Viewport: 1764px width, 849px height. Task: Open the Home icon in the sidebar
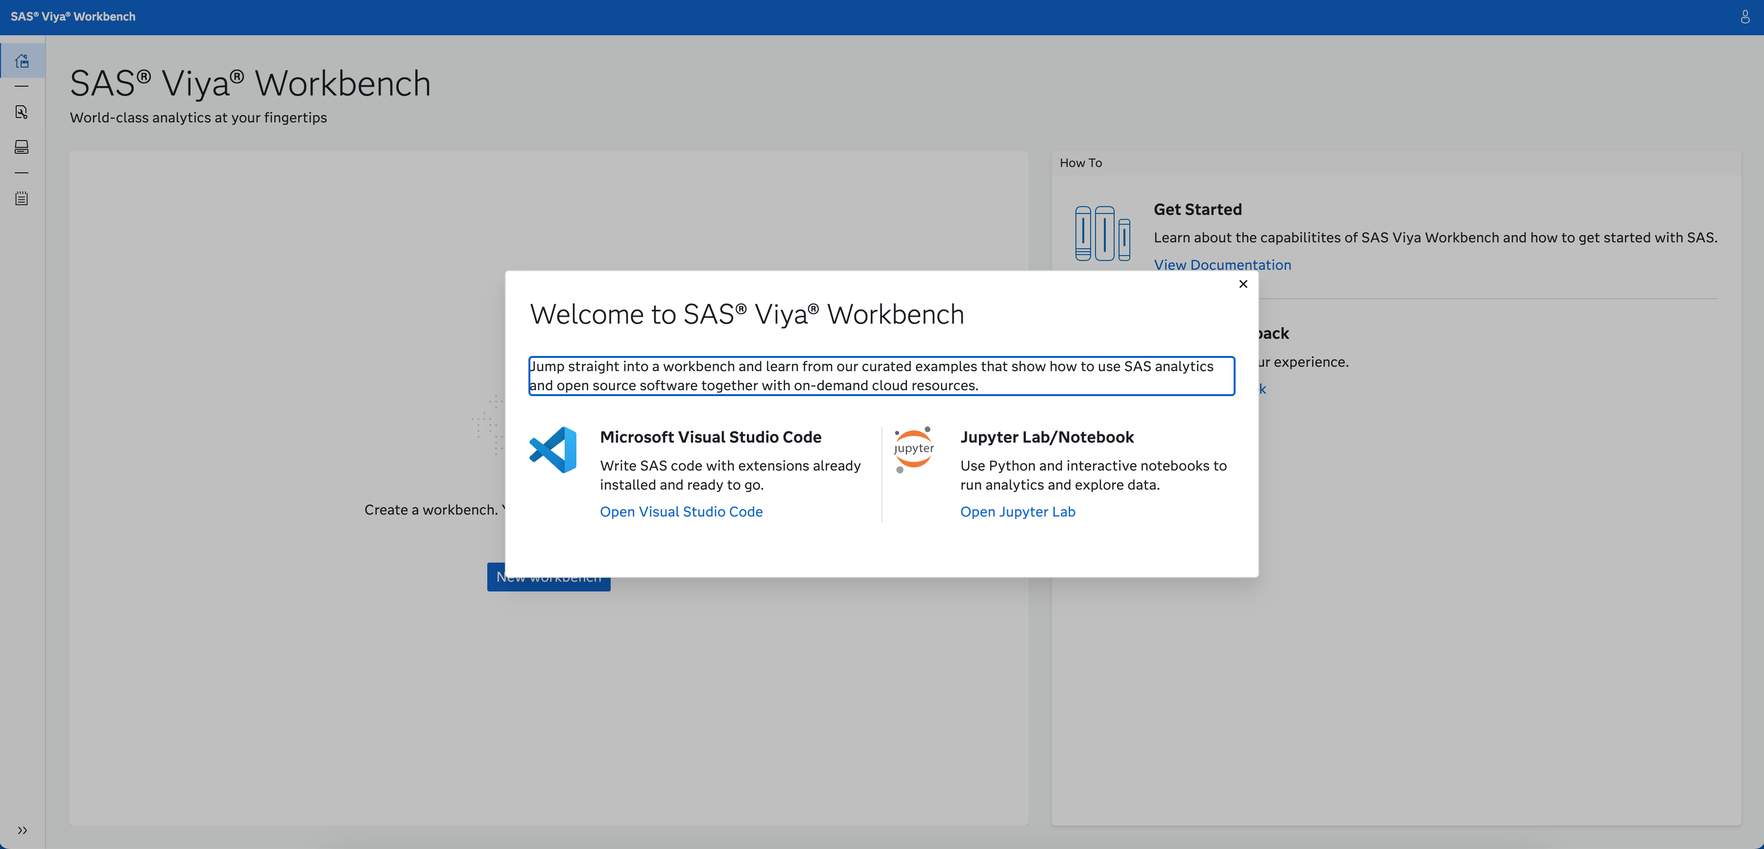tap(22, 61)
